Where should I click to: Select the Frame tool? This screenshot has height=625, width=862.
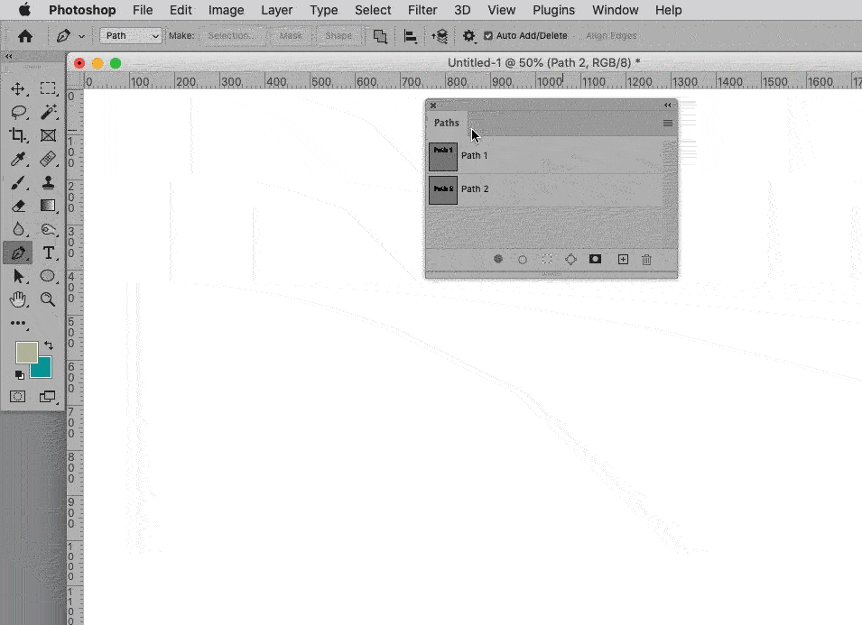coord(48,135)
